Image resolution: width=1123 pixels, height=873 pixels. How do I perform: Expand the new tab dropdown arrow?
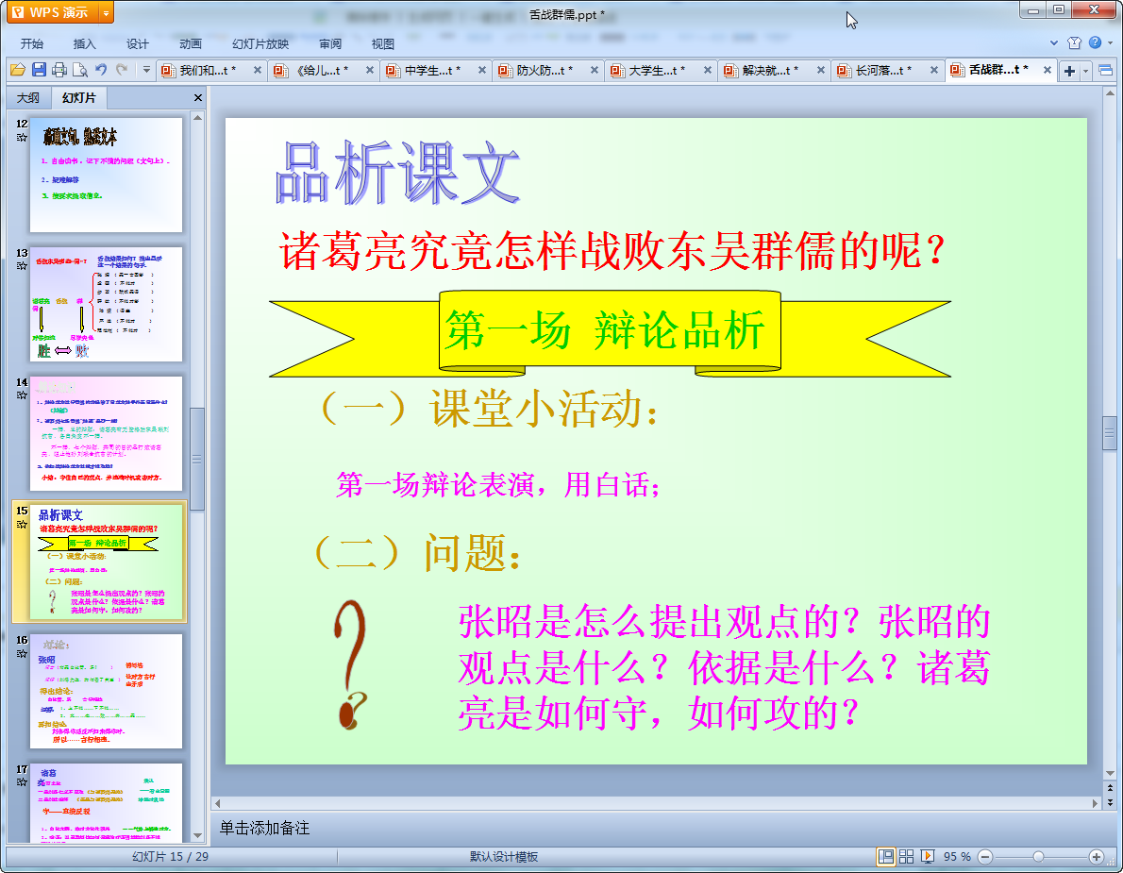click(x=1086, y=70)
